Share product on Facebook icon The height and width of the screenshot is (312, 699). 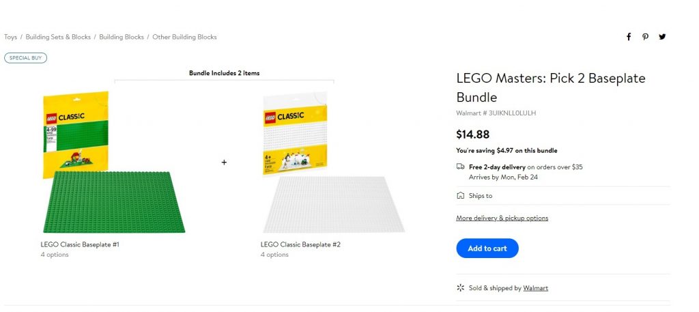pyautogui.click(x=629, y=37)
